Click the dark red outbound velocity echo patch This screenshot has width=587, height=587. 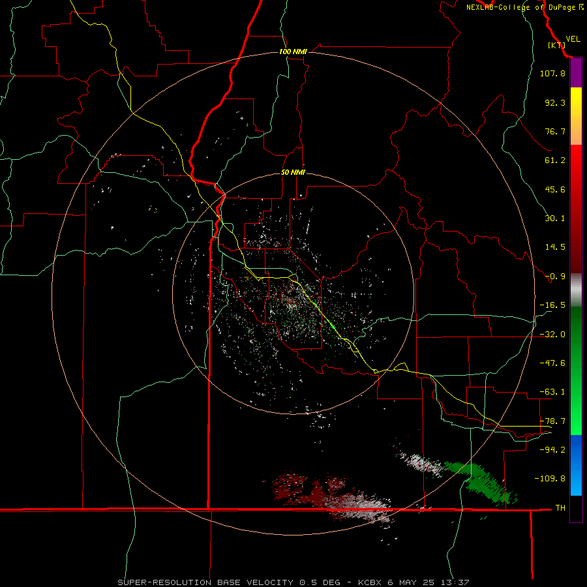coord(309,489)
